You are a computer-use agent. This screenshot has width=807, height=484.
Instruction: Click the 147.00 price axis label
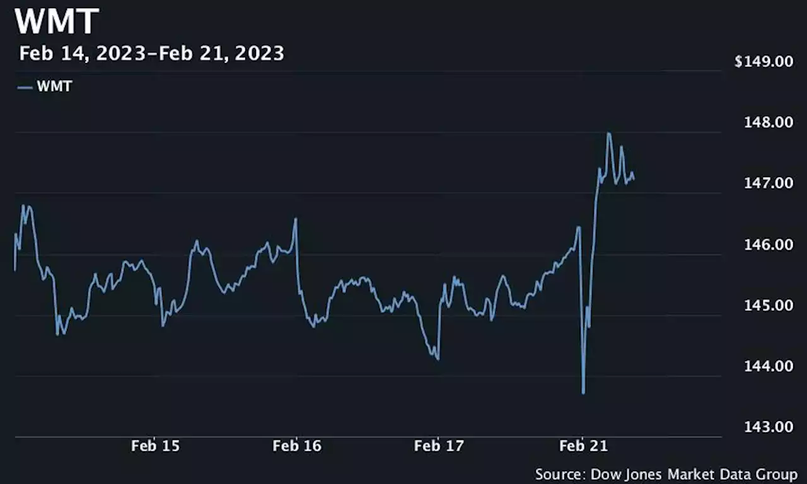[x=769, y=183]
